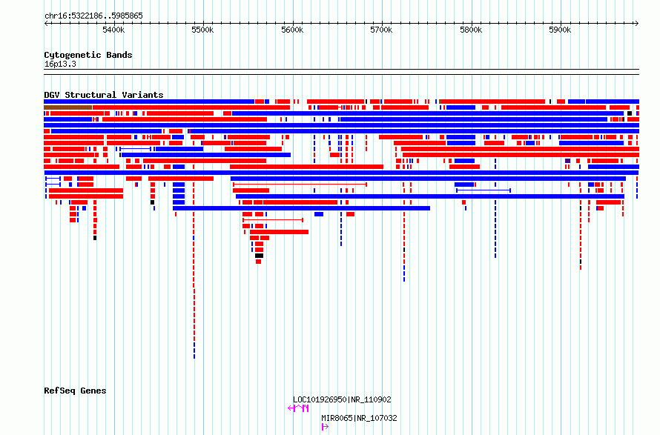The height and width of the screenshot is (435, 660).
Task: Click the 5600k ruler tick label
Action: tap(292, 30)
